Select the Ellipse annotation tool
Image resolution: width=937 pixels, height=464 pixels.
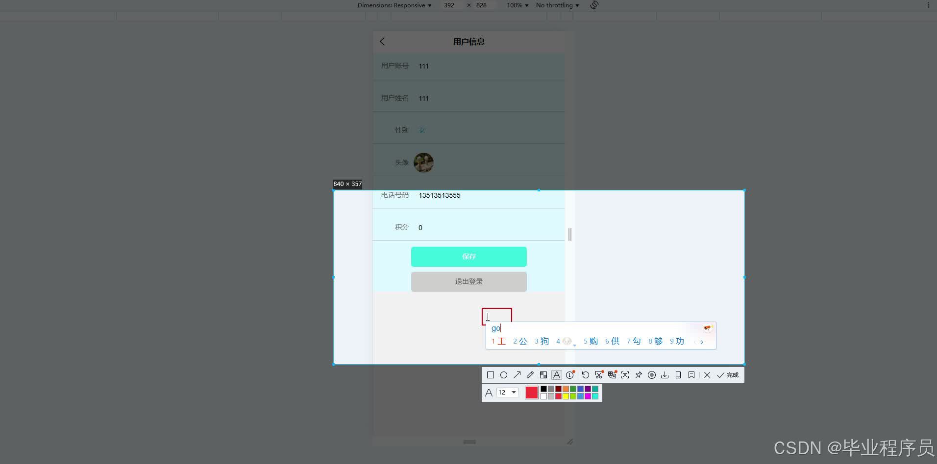pyautogui.click(x=504, y=374)
